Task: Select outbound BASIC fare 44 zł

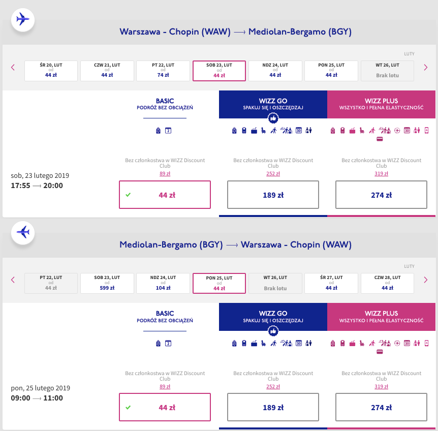Action: pos(165,195)
